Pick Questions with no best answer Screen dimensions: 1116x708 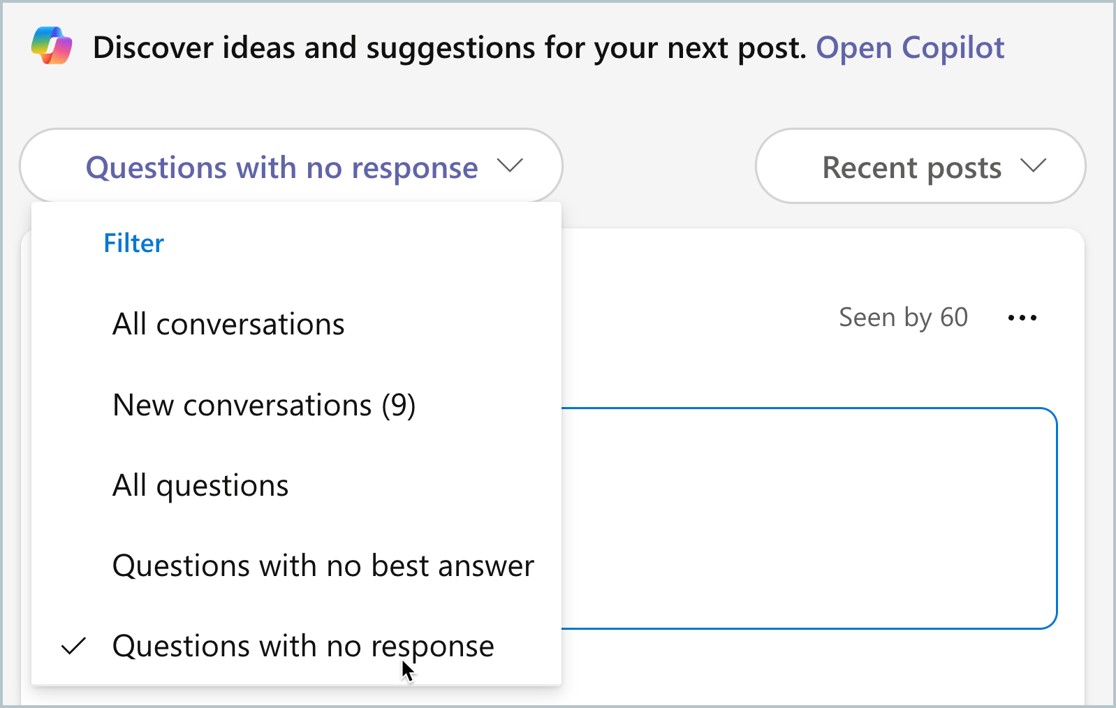click(x=296, y=566)
